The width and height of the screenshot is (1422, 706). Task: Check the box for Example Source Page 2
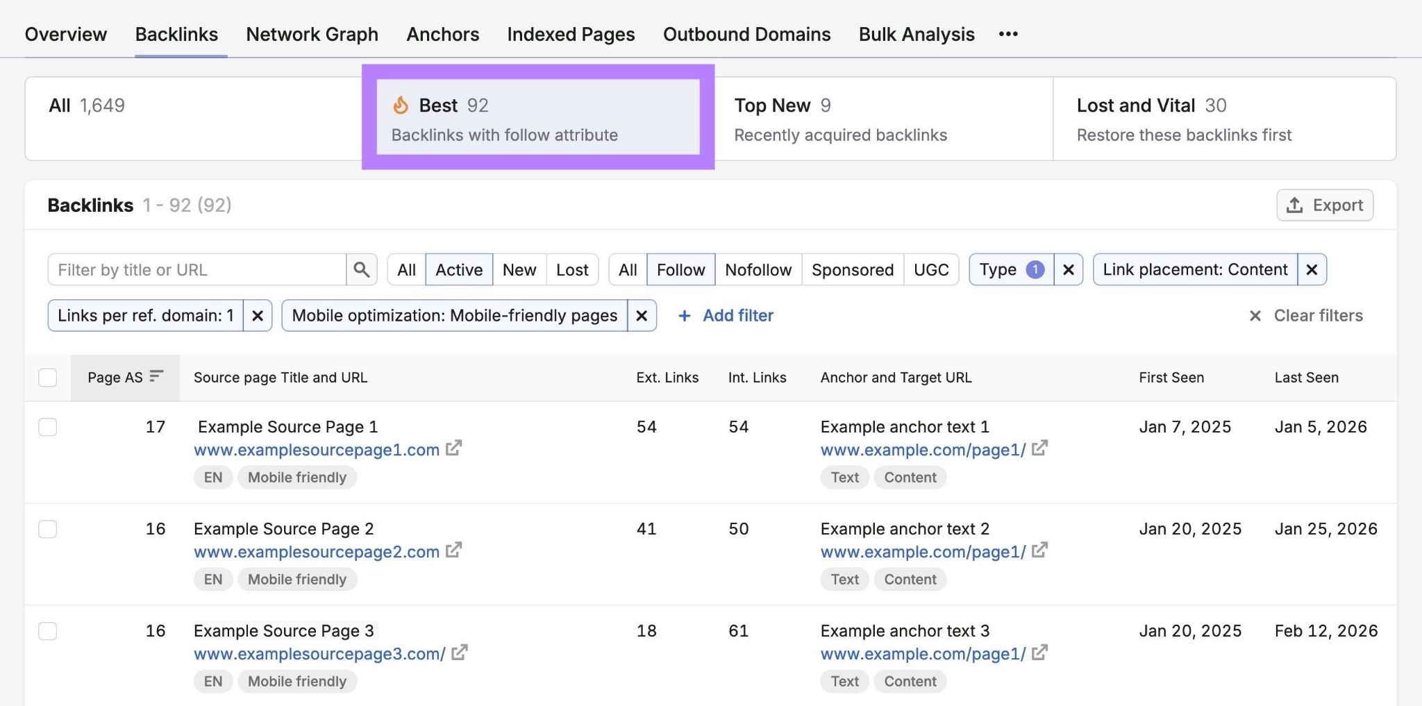pos(47,529)
